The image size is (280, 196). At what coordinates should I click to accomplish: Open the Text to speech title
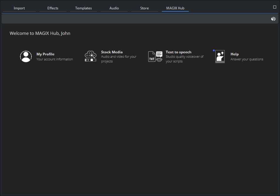pos(179,52)
